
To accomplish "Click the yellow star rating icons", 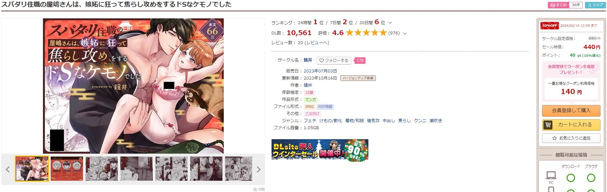I will [x=366, y=33].
